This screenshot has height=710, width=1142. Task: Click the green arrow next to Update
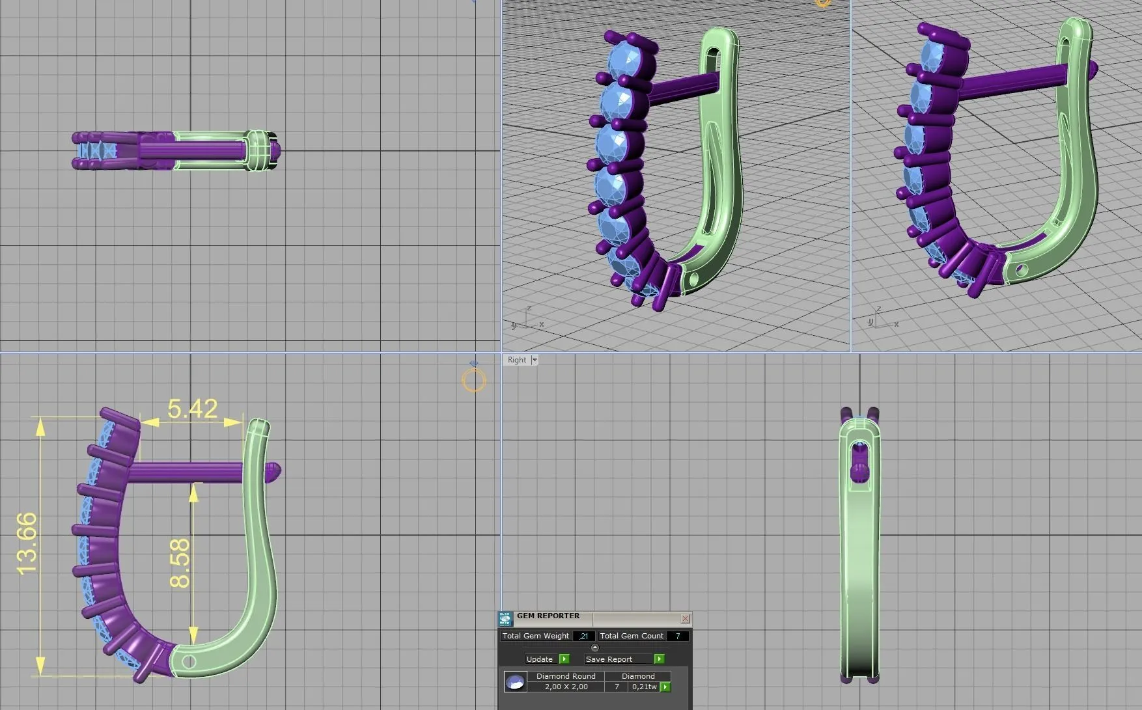coord(564,659)
